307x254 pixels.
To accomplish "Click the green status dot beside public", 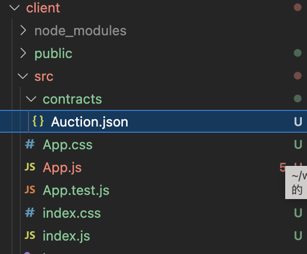I will coord(298,53).
